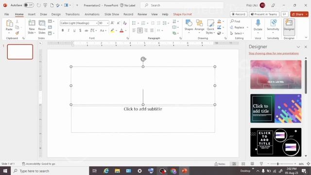Toggle AutoSave switch
This screenshot has height=175, width=311.
pyautogui.click(x=29, y=5)
